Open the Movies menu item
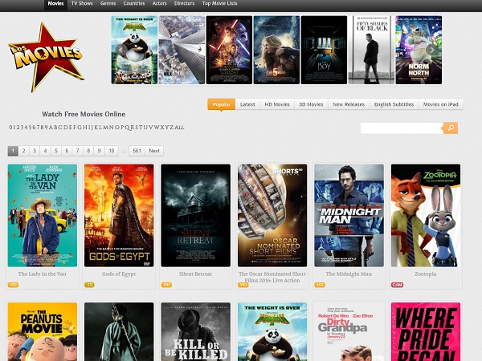 click(x=55, y=4)
